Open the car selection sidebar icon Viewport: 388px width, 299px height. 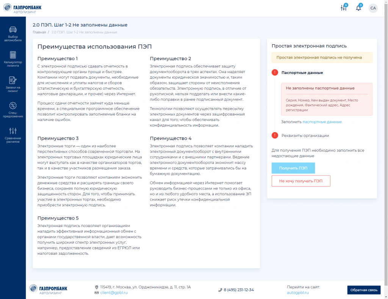(13, 34)
